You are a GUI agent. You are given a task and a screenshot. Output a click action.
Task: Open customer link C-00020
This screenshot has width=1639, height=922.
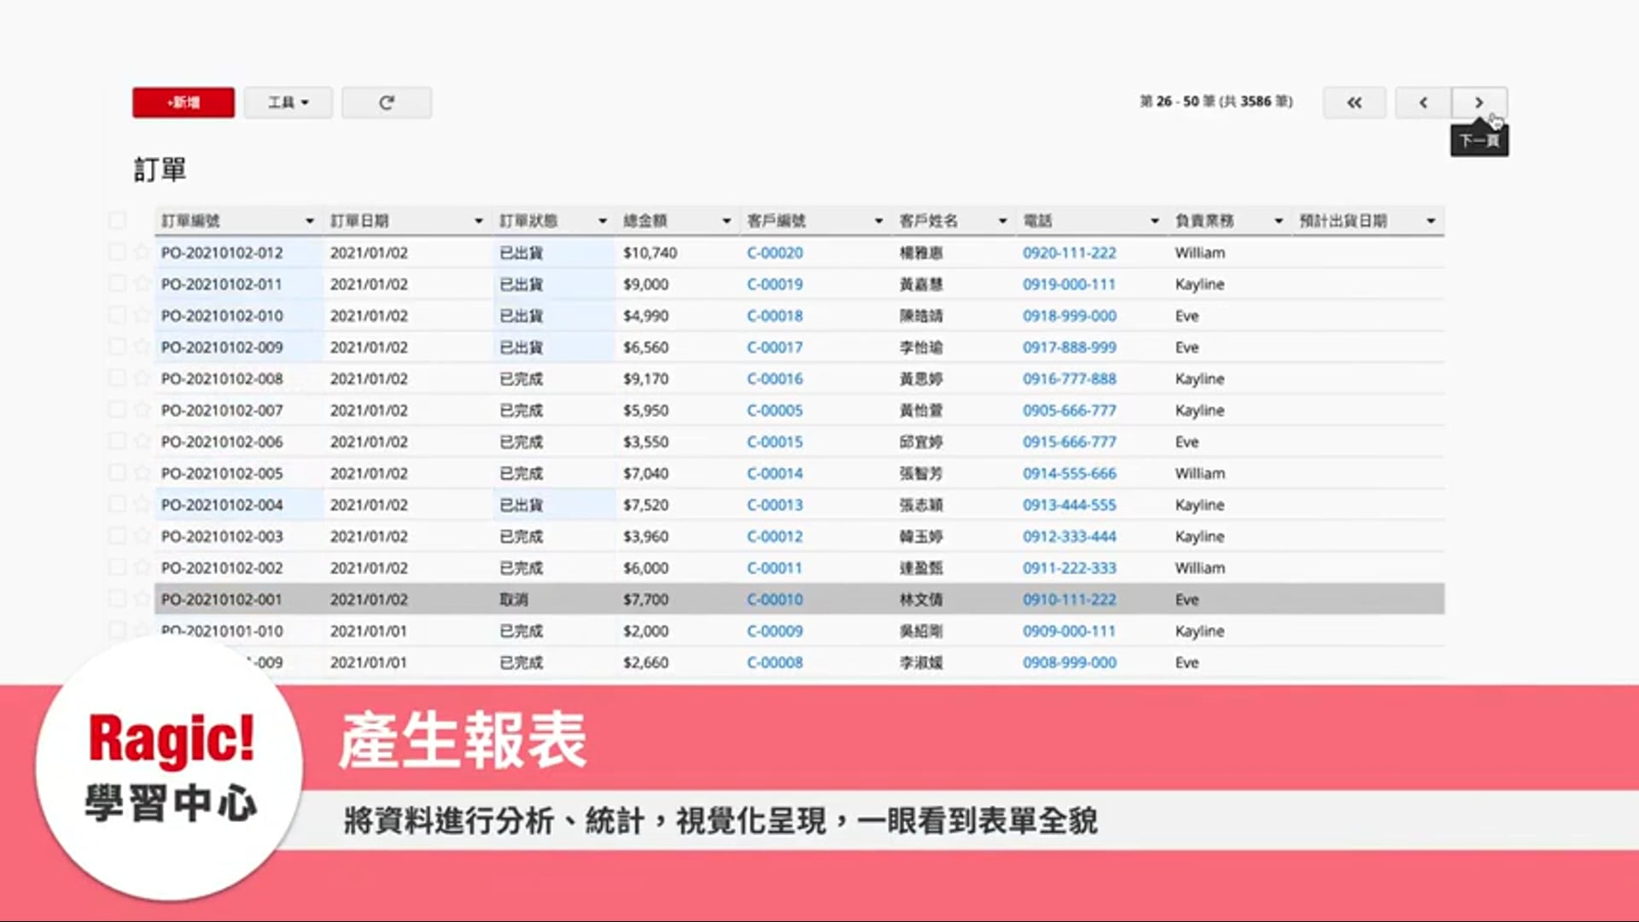point(774,253)
